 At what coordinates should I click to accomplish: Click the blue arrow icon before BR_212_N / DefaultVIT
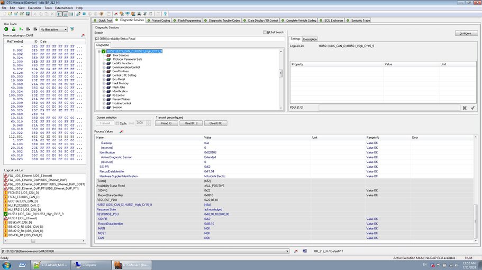point(305,251)
